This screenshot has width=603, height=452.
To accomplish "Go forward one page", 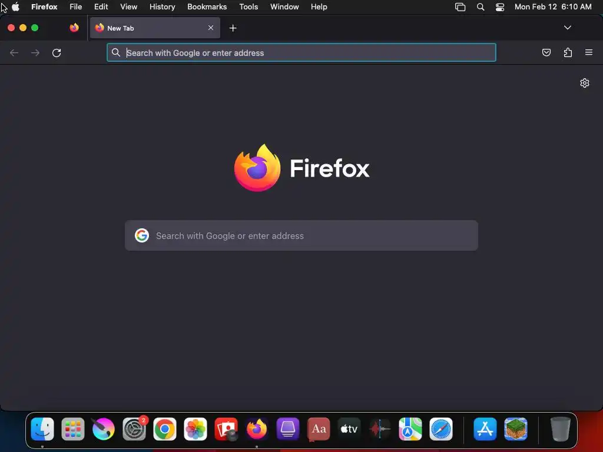I will (x=35, y=52).
